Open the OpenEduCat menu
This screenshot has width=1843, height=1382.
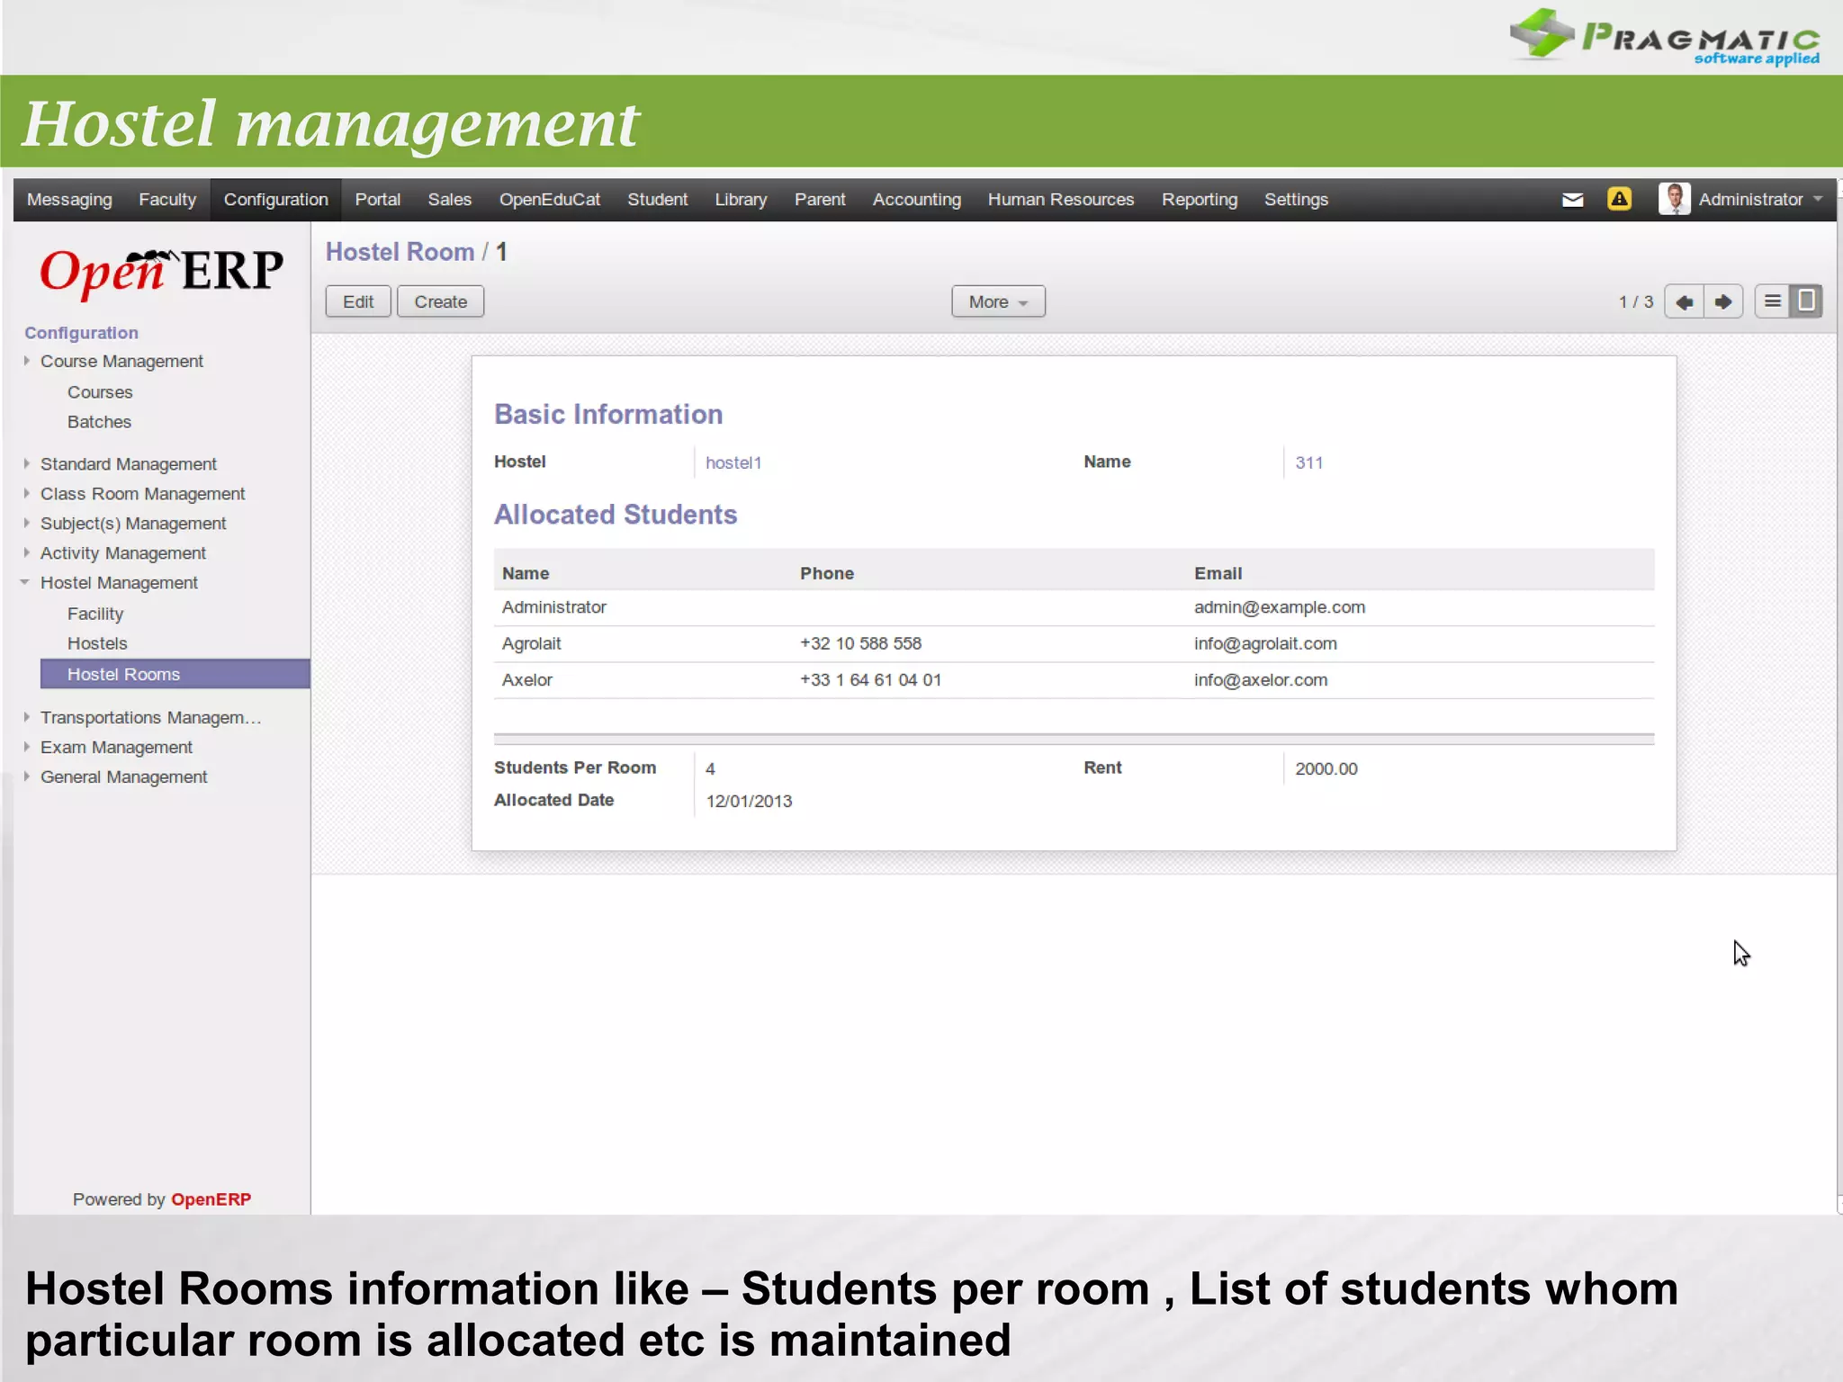click(x=550, y=200)
